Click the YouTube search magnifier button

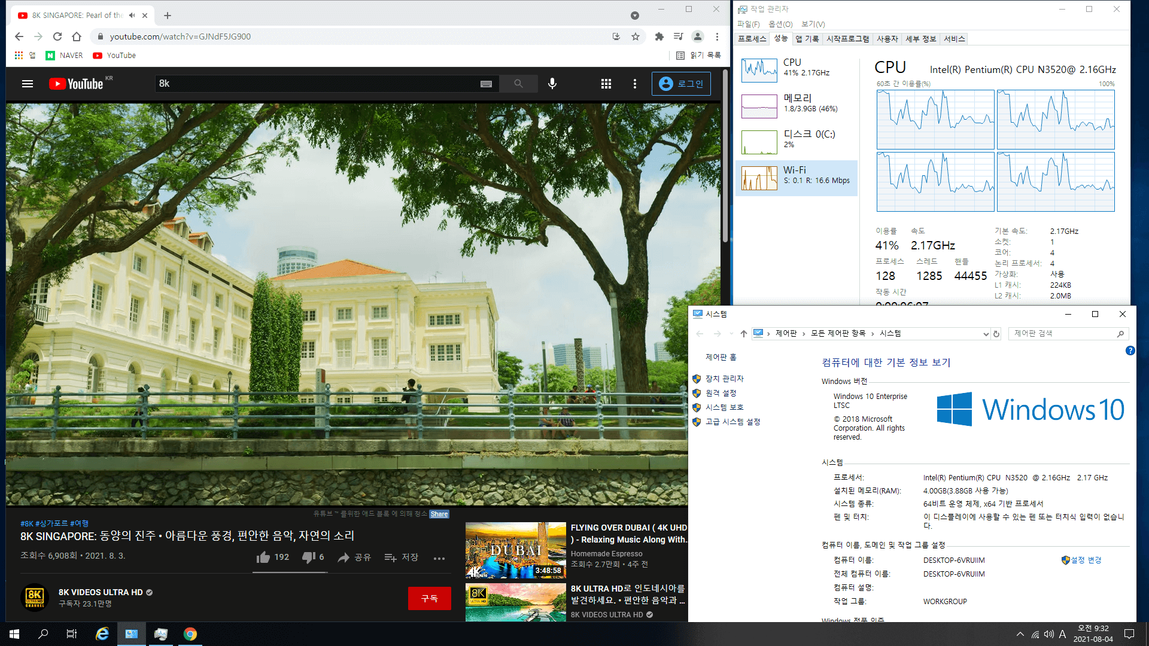click(518, 84)
